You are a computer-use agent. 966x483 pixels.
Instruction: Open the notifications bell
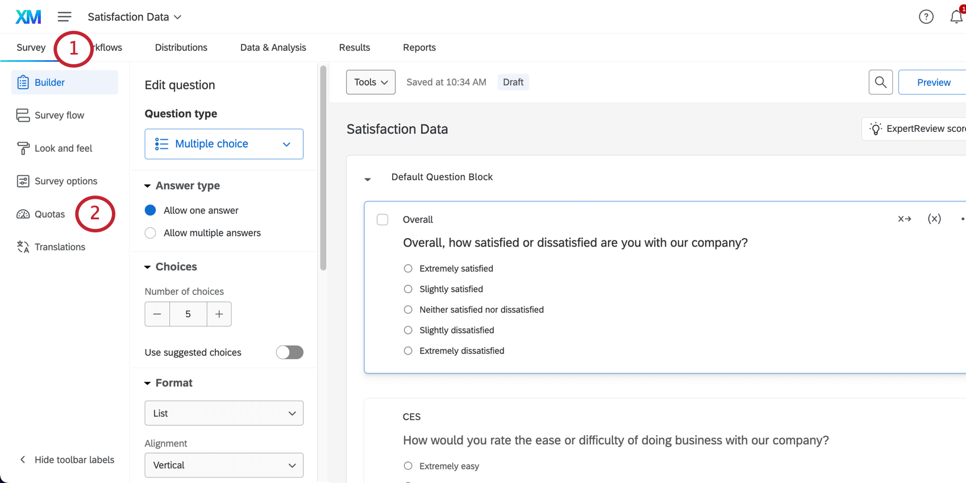(x=956, y=17)
